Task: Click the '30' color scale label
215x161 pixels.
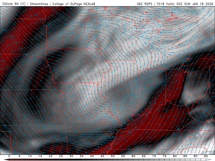Action: click(x=71, y=156)
